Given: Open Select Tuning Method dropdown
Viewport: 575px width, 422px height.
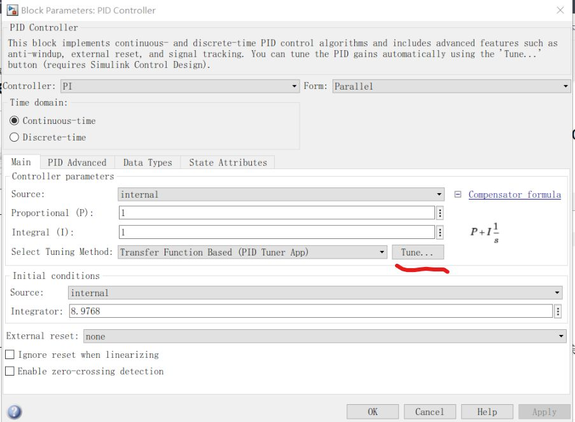Looking at the screenshot, I should coord(253,252).
